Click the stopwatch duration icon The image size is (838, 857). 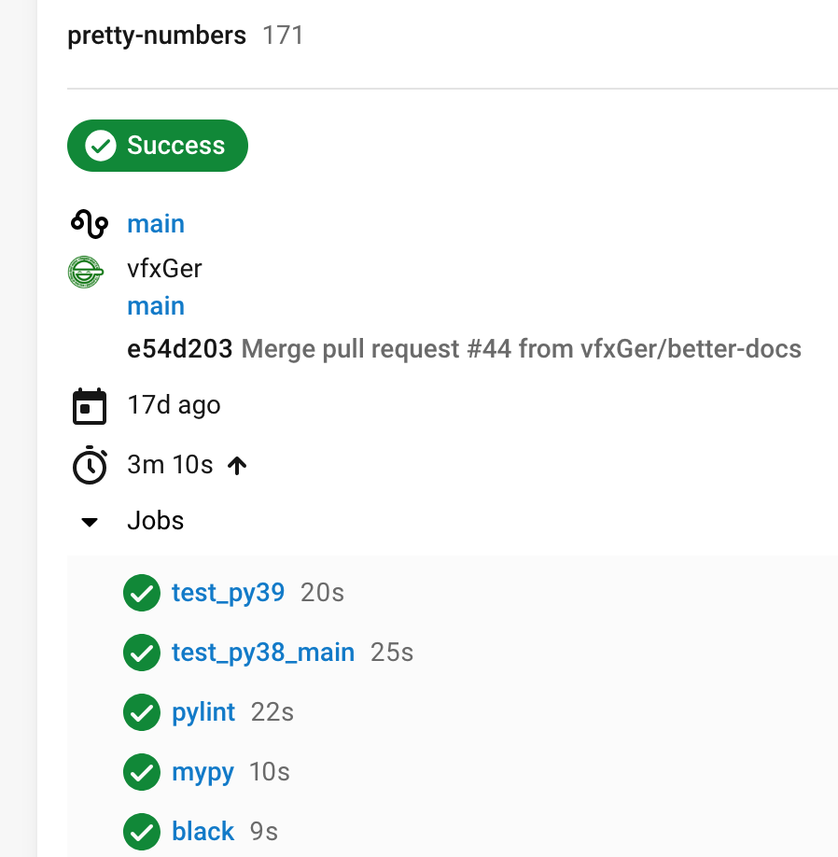pyautogui.click(x=90, y=465)
